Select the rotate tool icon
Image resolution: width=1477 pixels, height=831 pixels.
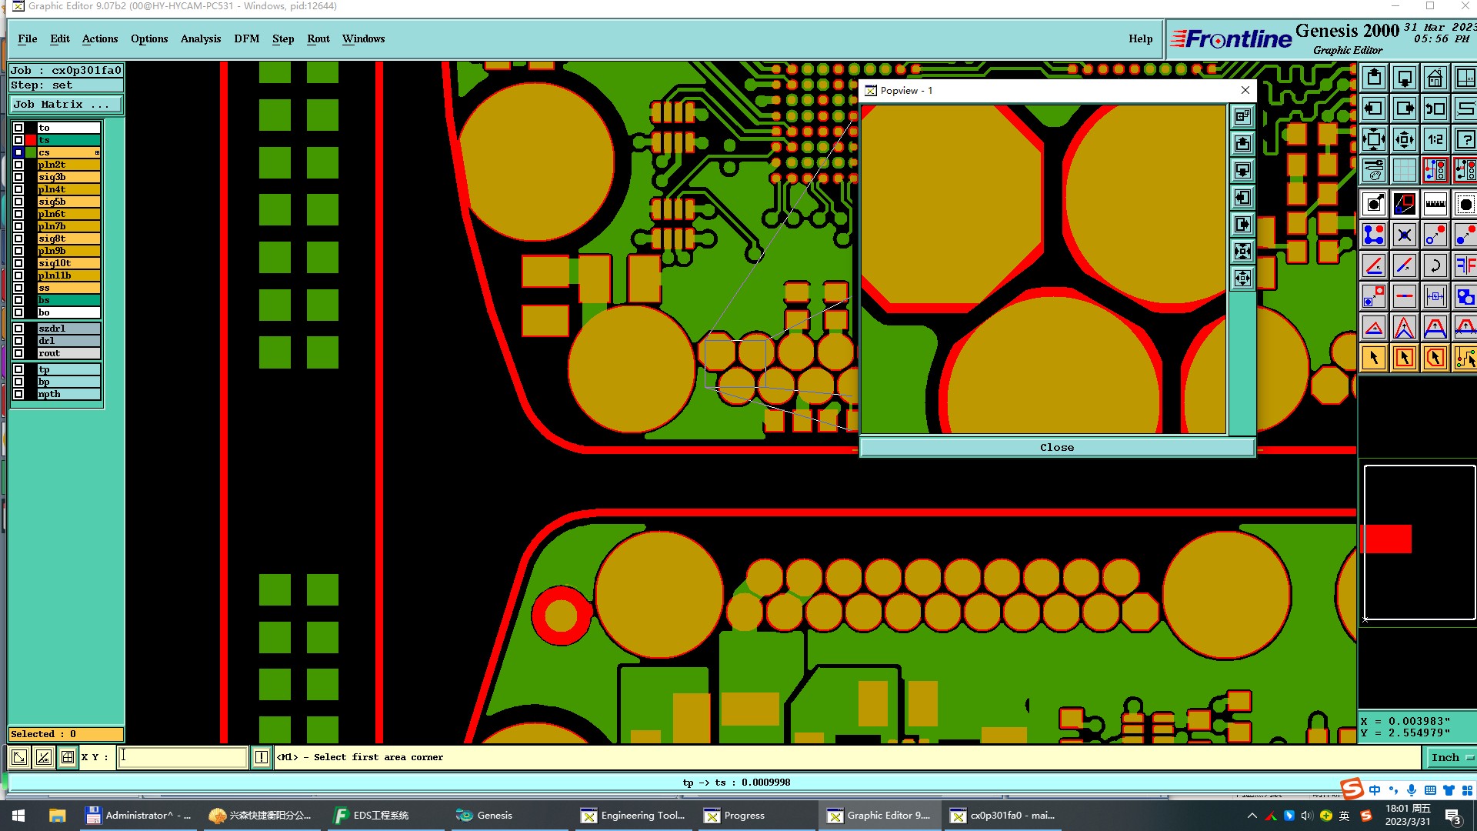coord(1435,266)
